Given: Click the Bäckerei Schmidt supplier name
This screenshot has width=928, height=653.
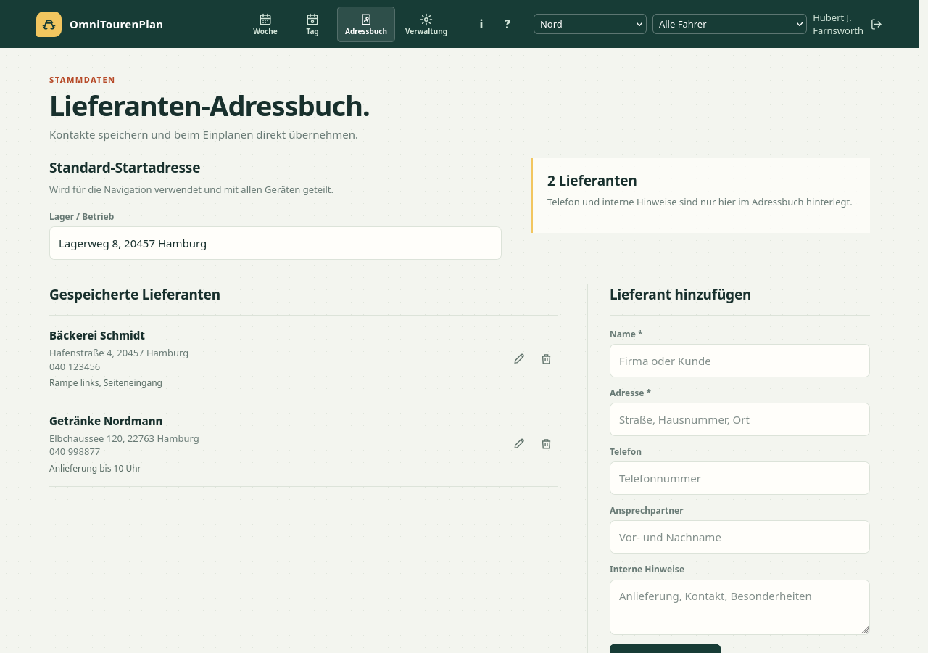Looking at the screenshot, I should click(97, 335).
